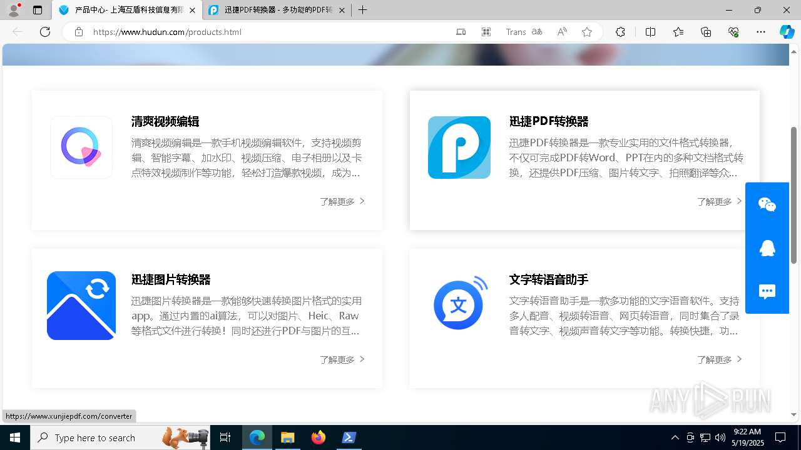This screenshot has height=450, width=801.
Task: Open Windows Start menu
Action: (15, 437)
